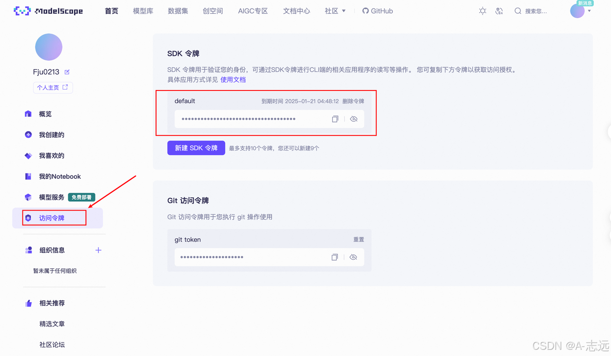The width and height of the screenshot is (611, 356).
Task: Click the 个人主页 button
Action: (x=53, y=88)
